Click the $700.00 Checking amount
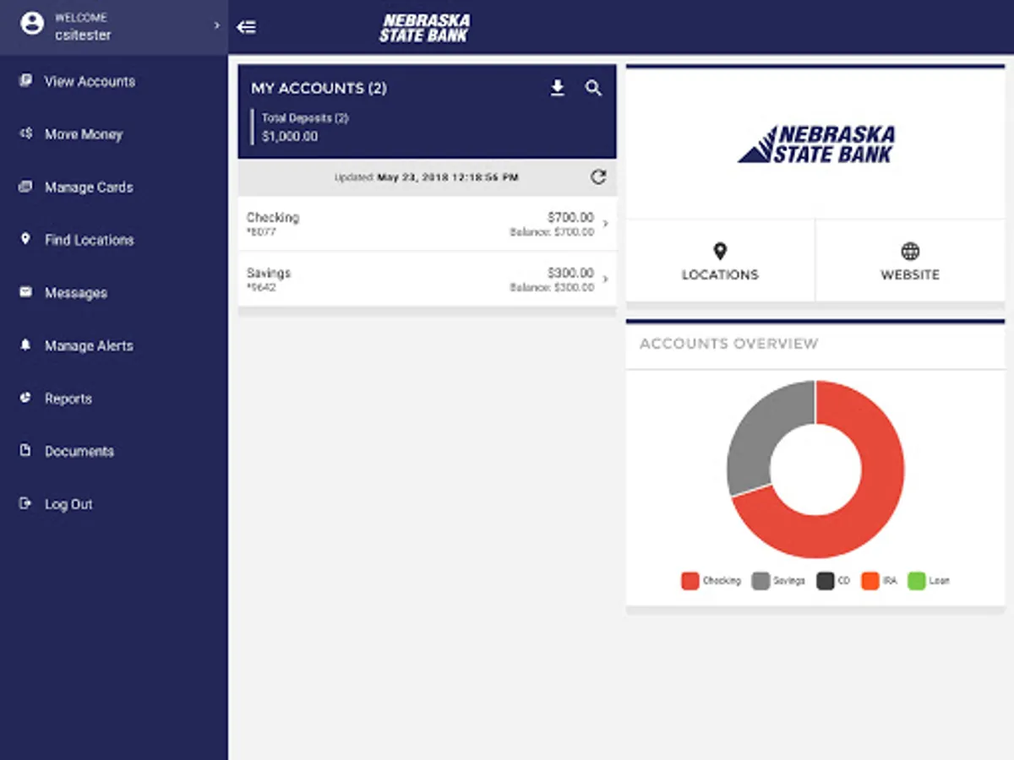 point(570,217)
